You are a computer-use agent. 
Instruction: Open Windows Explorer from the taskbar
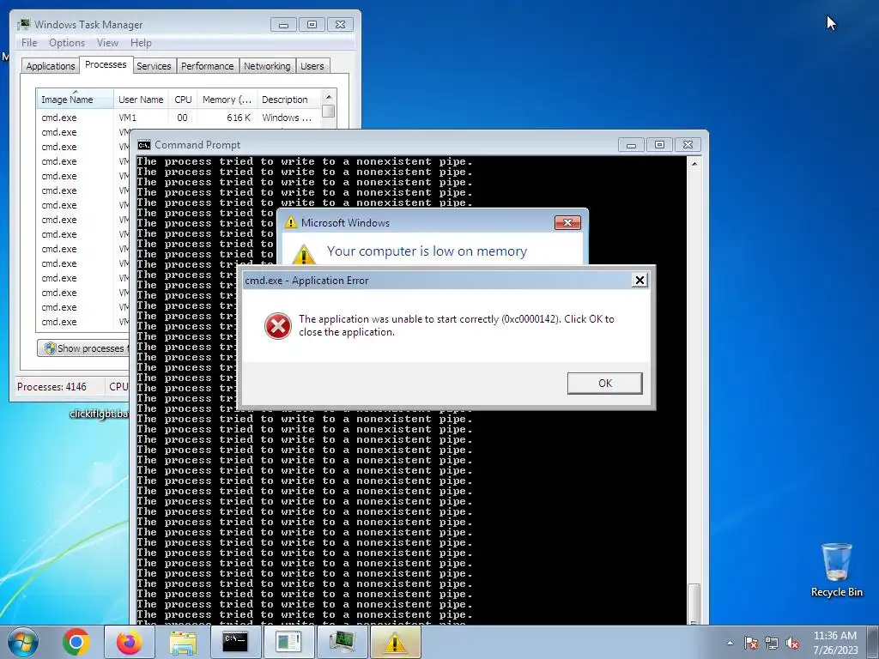tap(183, 642)
